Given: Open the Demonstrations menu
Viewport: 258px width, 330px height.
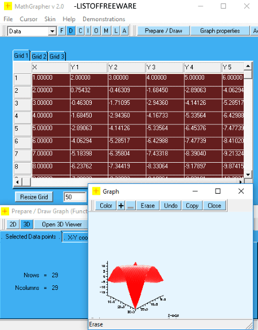Looking at the screenshot, I should point(104,19).
